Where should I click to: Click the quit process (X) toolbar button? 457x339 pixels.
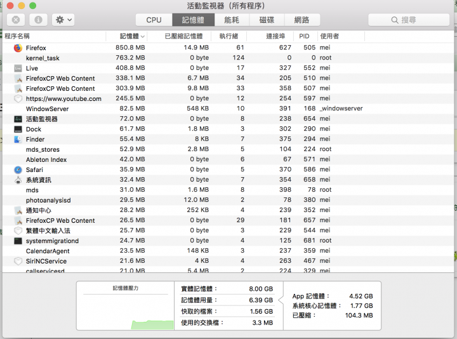16,20
